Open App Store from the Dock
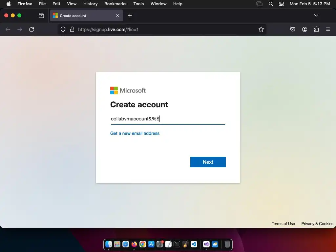336x252 pixels. [x=151, y=244]
